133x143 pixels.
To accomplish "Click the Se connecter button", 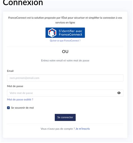I will tap(65, 117).
